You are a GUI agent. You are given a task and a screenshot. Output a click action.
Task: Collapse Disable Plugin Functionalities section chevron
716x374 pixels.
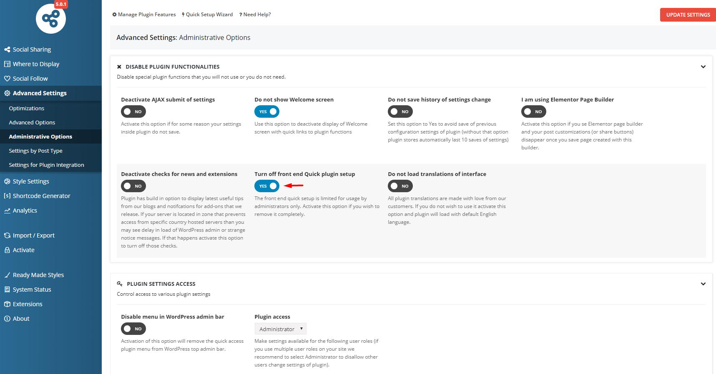[x=703, y=67]
